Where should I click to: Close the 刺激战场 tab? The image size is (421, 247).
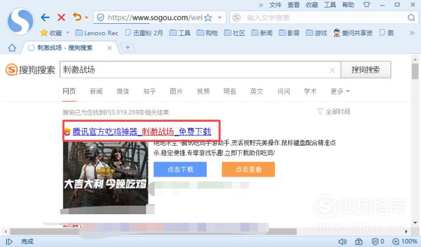[110, 48]
